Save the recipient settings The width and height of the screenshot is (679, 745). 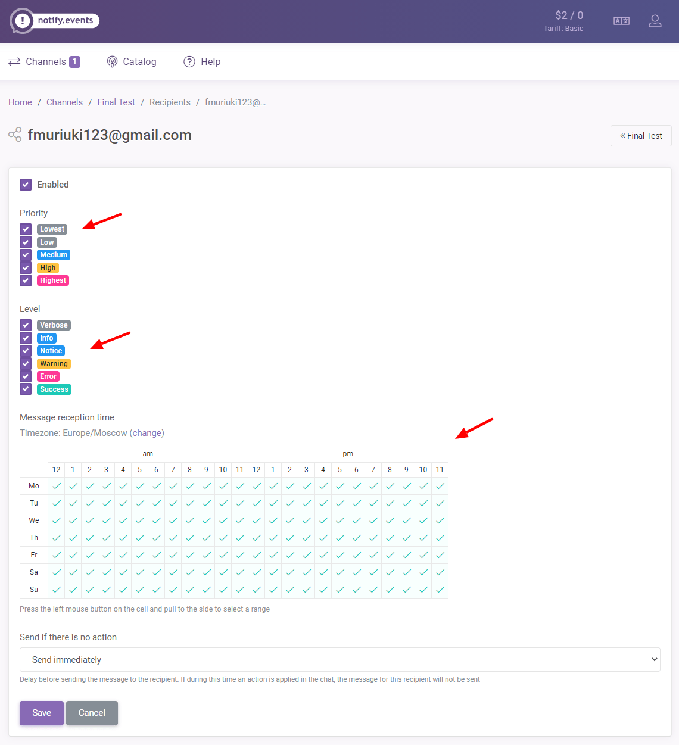tap(42, 713)
